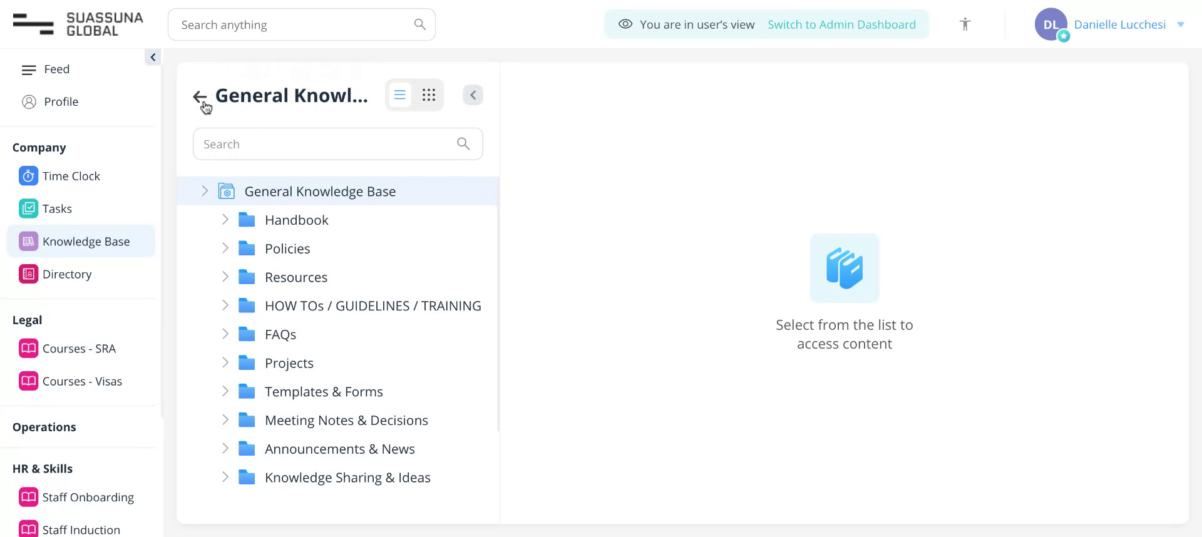Click the Directory contact book icon
The height and width of the screenshot is (537, 1202).
(x=28, y=274)
